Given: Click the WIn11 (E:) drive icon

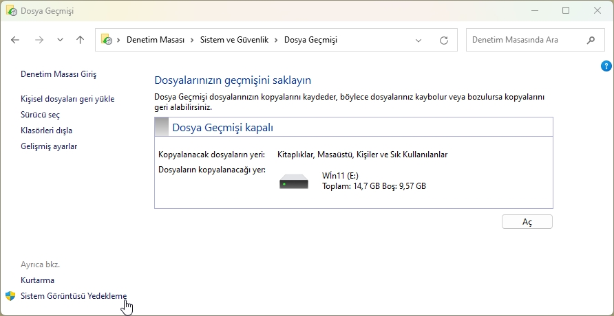Looking at the screenshot, I should (x=295, y=181).
